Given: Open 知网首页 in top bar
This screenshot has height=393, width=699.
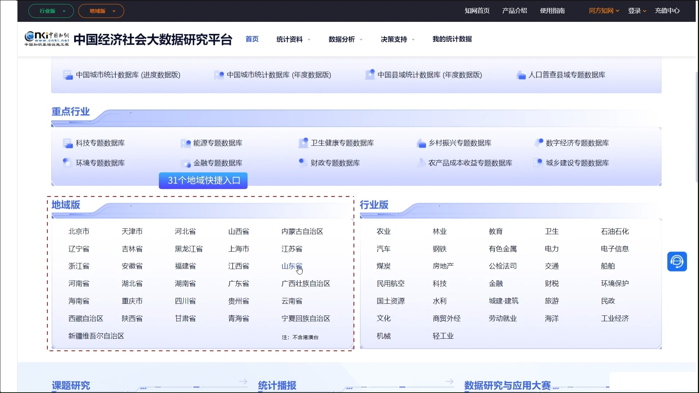Looking at the screenshot, I should click(x=477, y=11).
